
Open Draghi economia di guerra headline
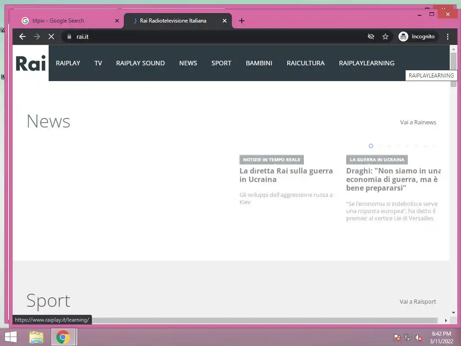pos(393,179)
